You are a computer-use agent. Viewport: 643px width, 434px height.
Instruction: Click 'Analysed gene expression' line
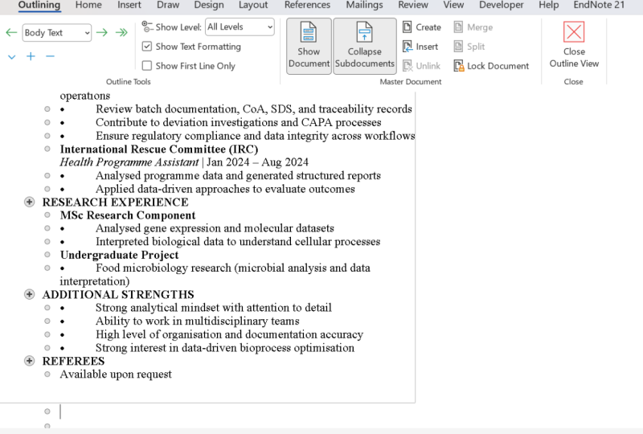pos(215,228)
